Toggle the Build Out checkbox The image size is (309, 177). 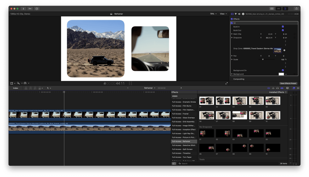point(283,30)
